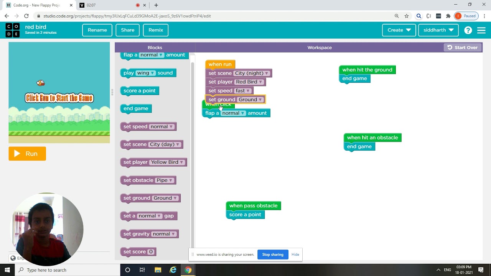
Task: Open the notification center icon
Action: pyautogui.click(x=481, y=270)
